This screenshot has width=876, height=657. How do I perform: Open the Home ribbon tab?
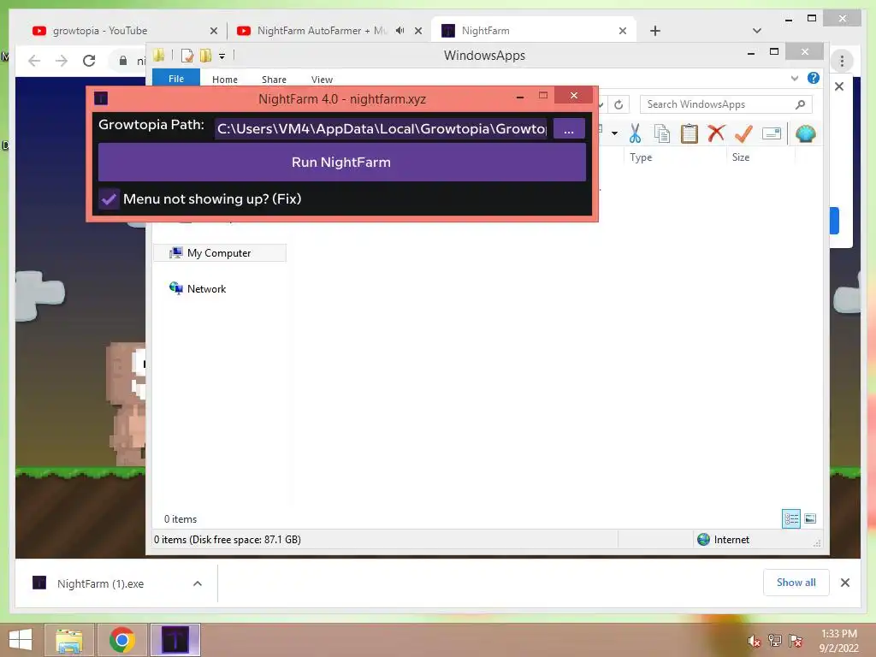point(225,80)
